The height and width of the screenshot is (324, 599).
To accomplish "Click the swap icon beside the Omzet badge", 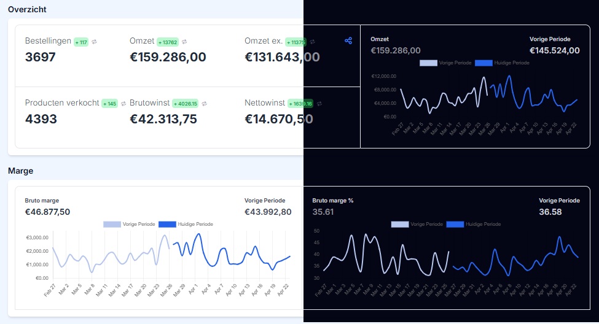I will 184,42.
